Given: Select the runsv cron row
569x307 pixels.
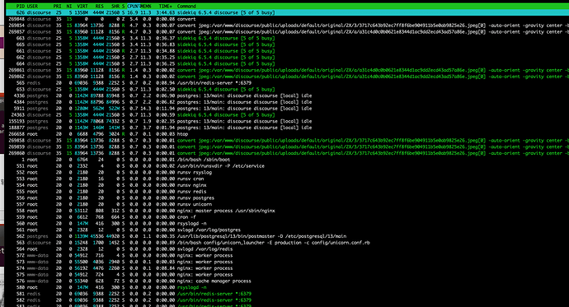Looking at the screenshot, I should tap(288, 179).
